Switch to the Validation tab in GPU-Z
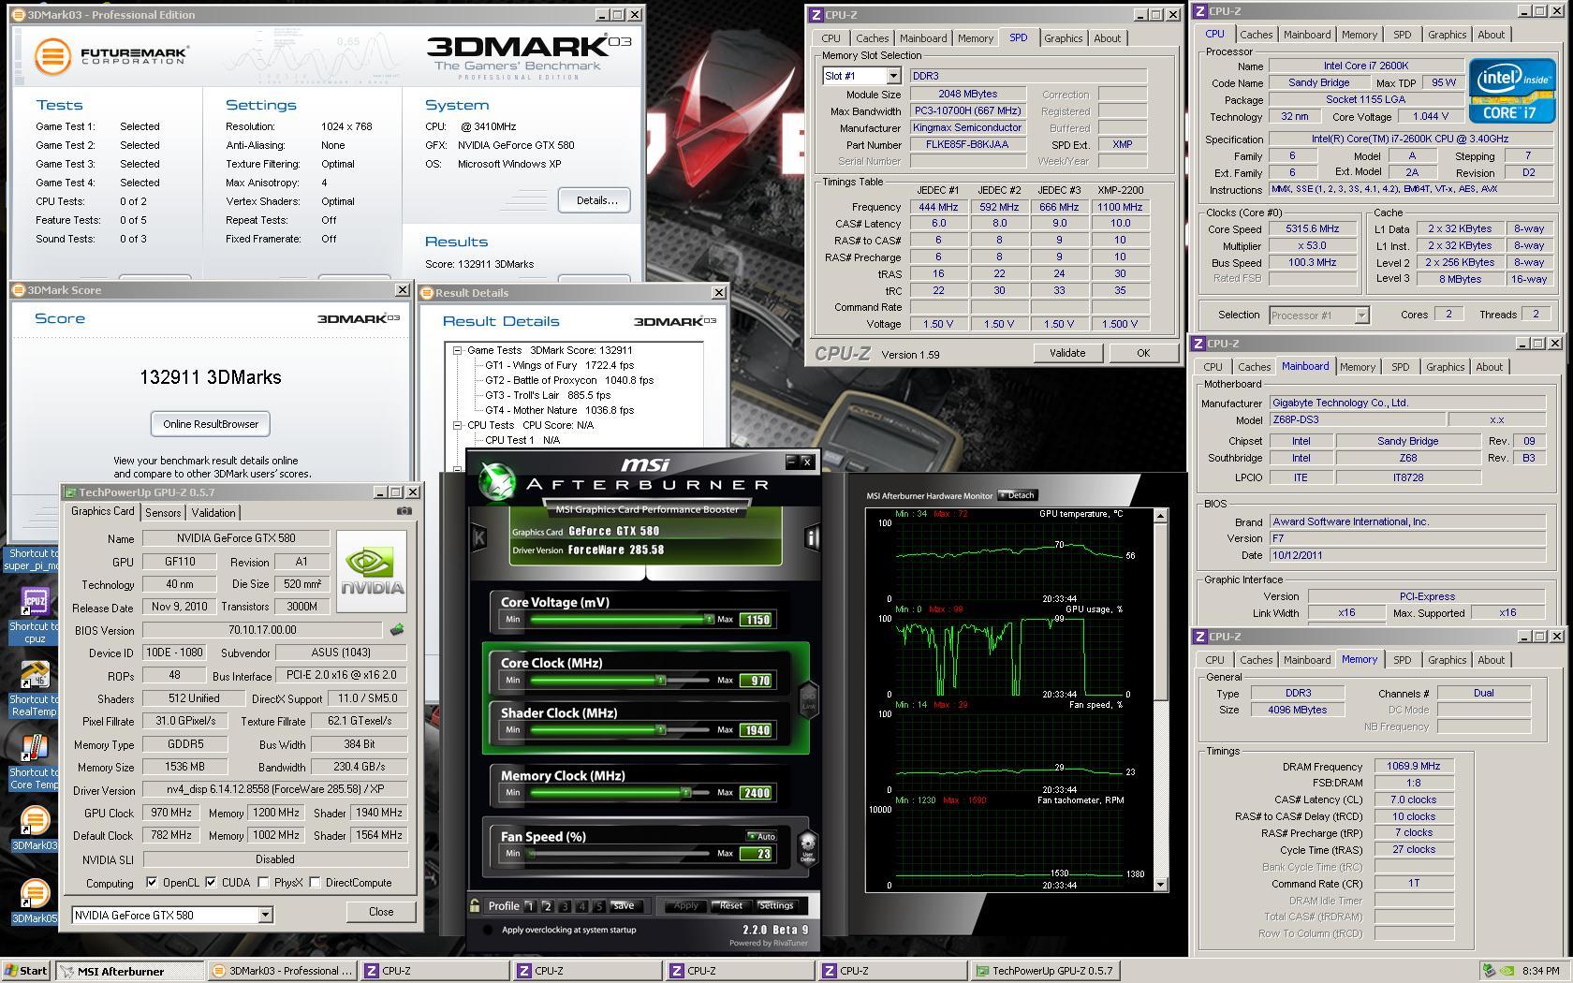The width and height of the screenshot is (1573, 983). 213,513
